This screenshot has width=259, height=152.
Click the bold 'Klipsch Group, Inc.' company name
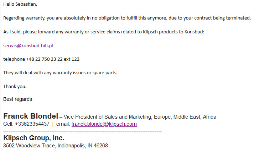(34, 138)
